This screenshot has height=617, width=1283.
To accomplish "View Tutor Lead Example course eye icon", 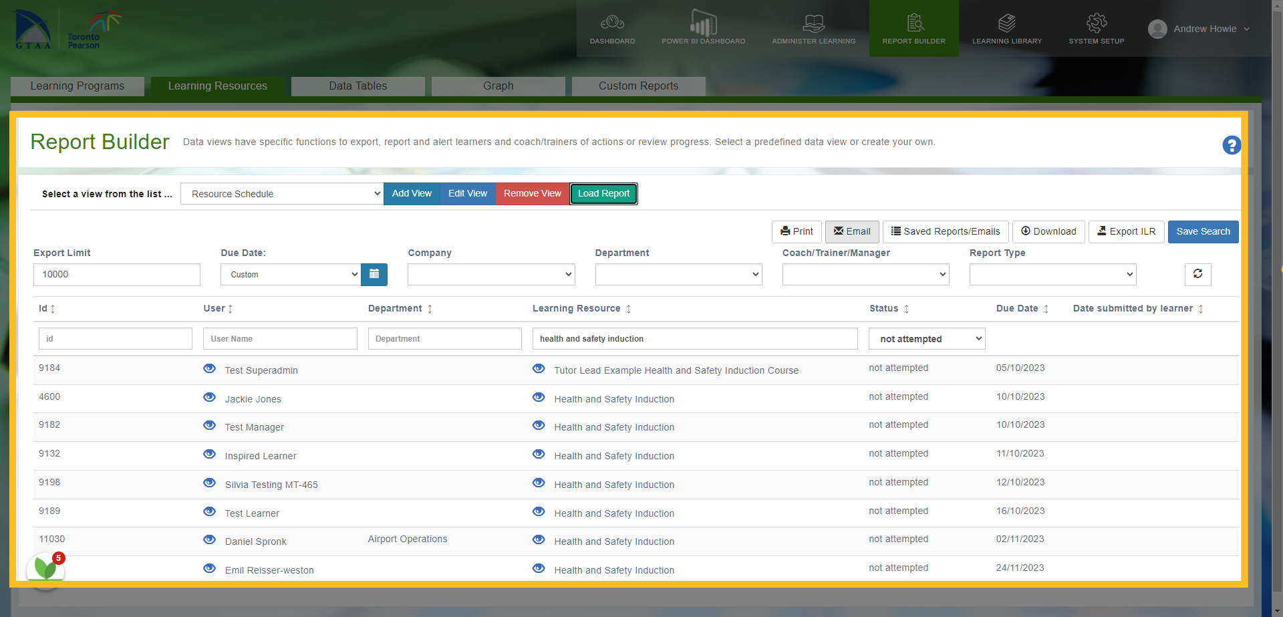I will click(539, 368).
